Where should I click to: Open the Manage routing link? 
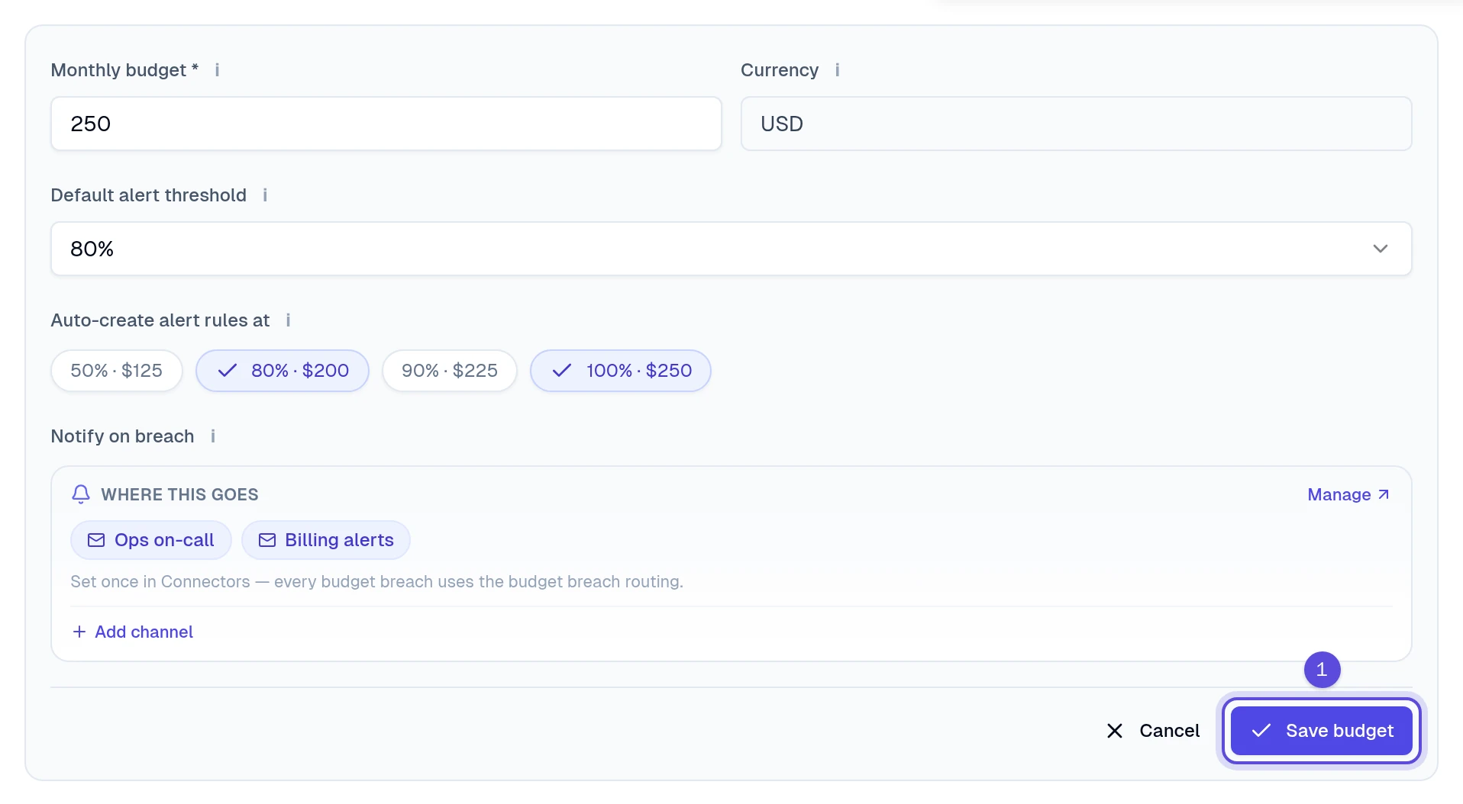1348,494
